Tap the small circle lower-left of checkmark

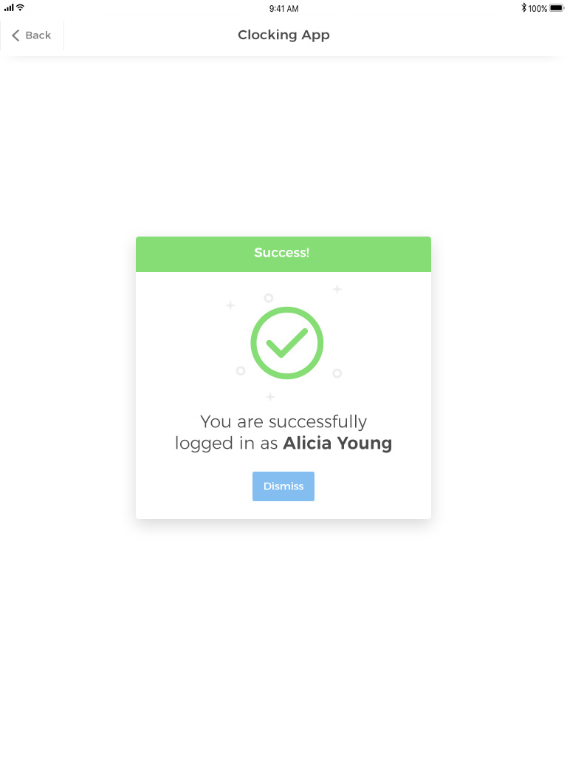[x=241, y=371]
